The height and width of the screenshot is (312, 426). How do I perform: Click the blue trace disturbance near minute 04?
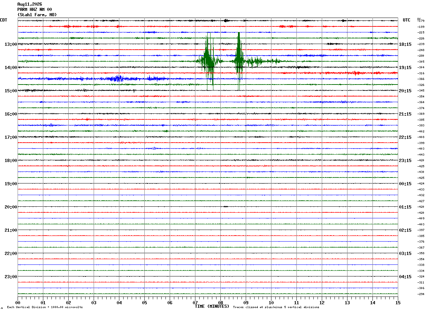coord(119,79)
